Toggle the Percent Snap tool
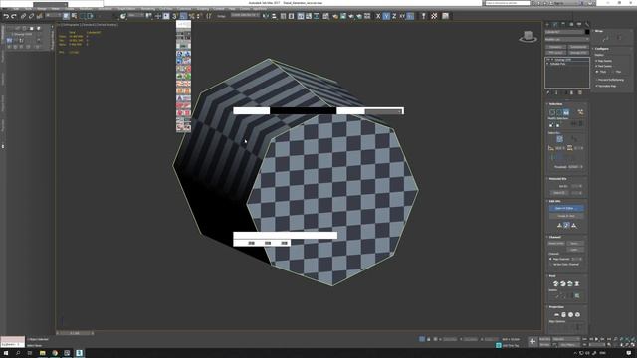 click(x=192, y=16)
